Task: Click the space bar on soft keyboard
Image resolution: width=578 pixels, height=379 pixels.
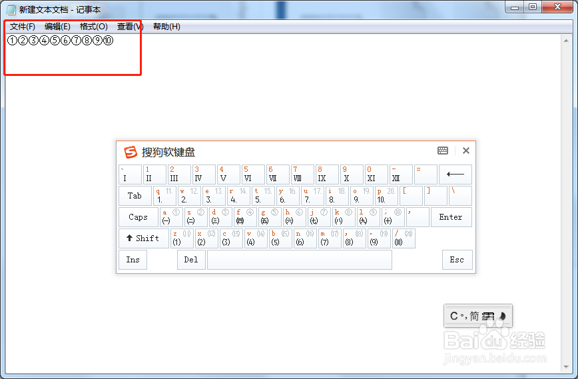Action: pos(300,260)
